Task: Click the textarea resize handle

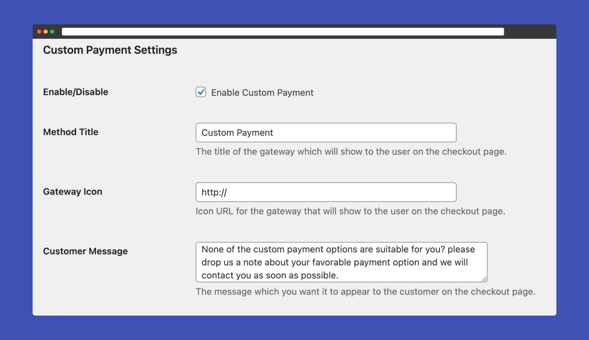Action: coord(485,279)
